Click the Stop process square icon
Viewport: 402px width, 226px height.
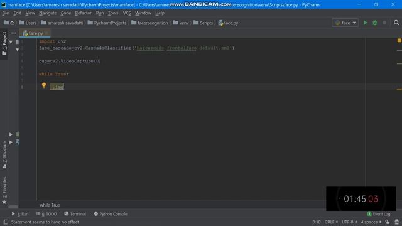coord(384,23)
